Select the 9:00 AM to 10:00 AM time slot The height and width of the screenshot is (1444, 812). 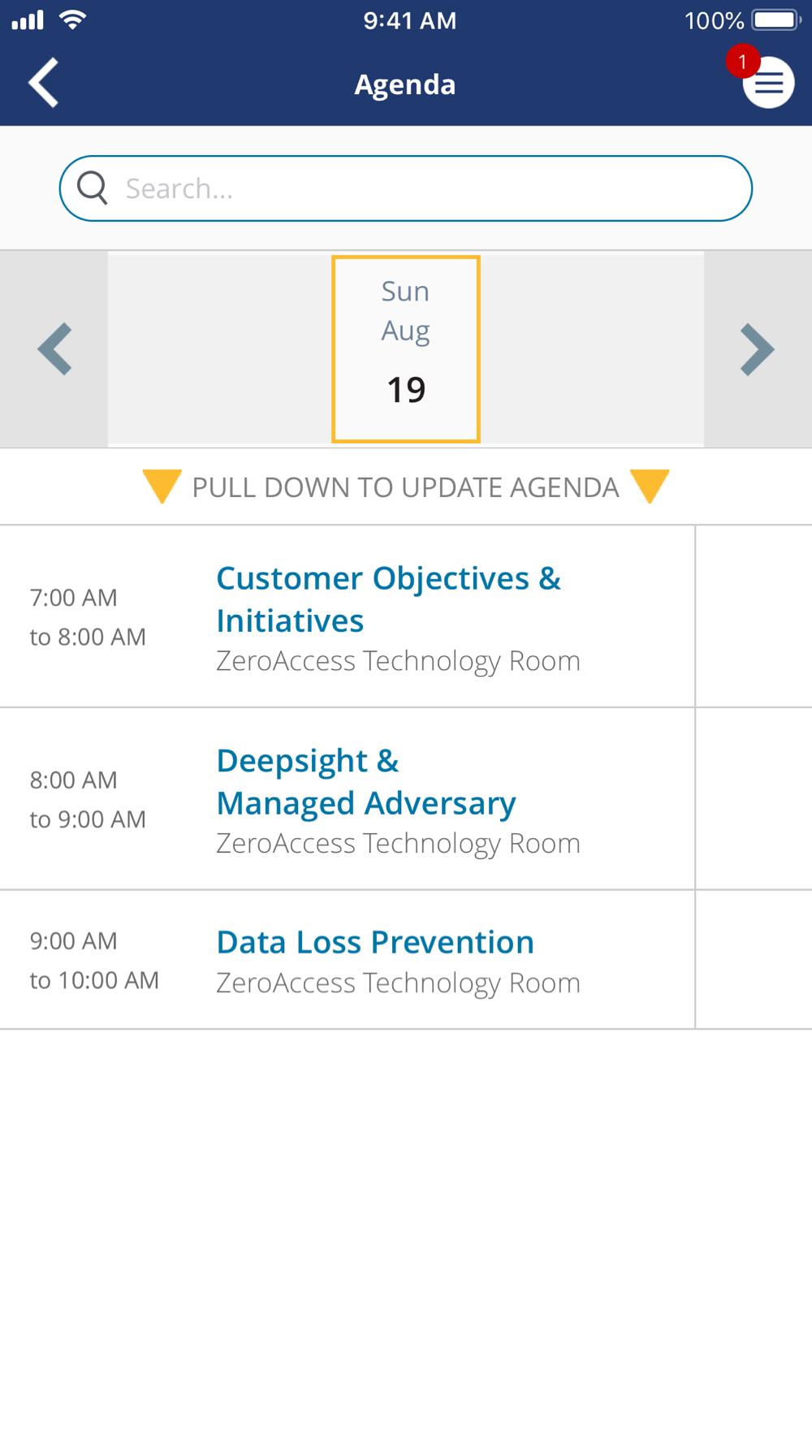(94, 961)
